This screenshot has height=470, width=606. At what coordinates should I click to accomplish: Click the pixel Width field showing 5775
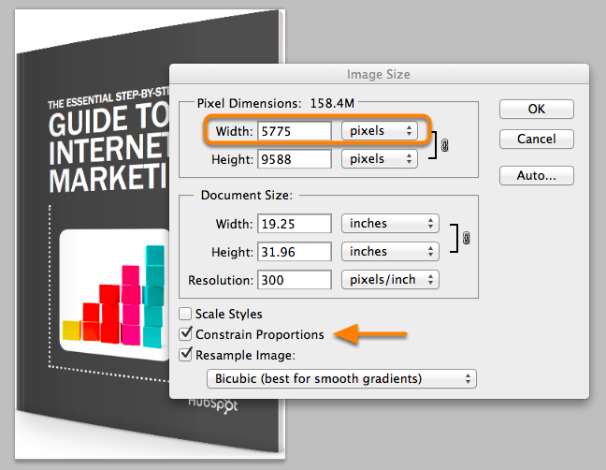pos(294,132)
